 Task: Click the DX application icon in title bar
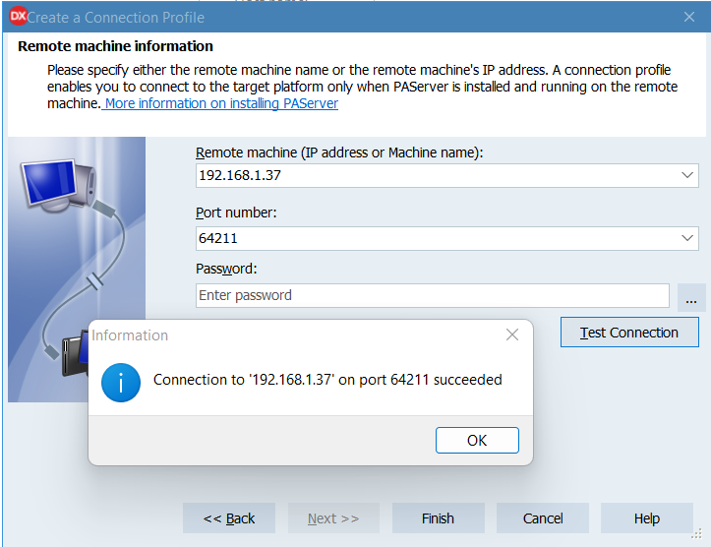[18, 17]
